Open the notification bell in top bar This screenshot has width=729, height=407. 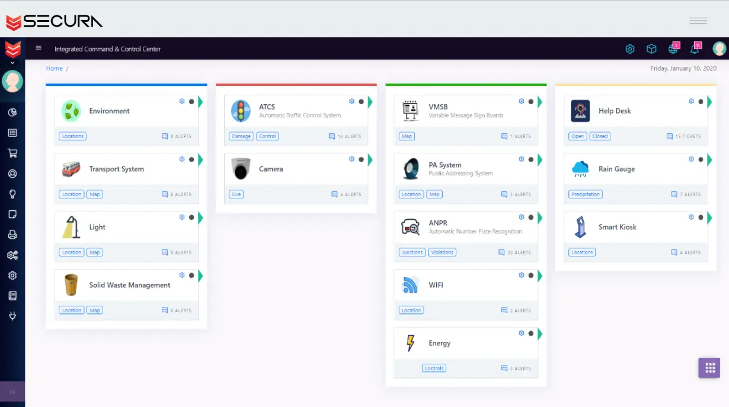(x=695, y=49)
